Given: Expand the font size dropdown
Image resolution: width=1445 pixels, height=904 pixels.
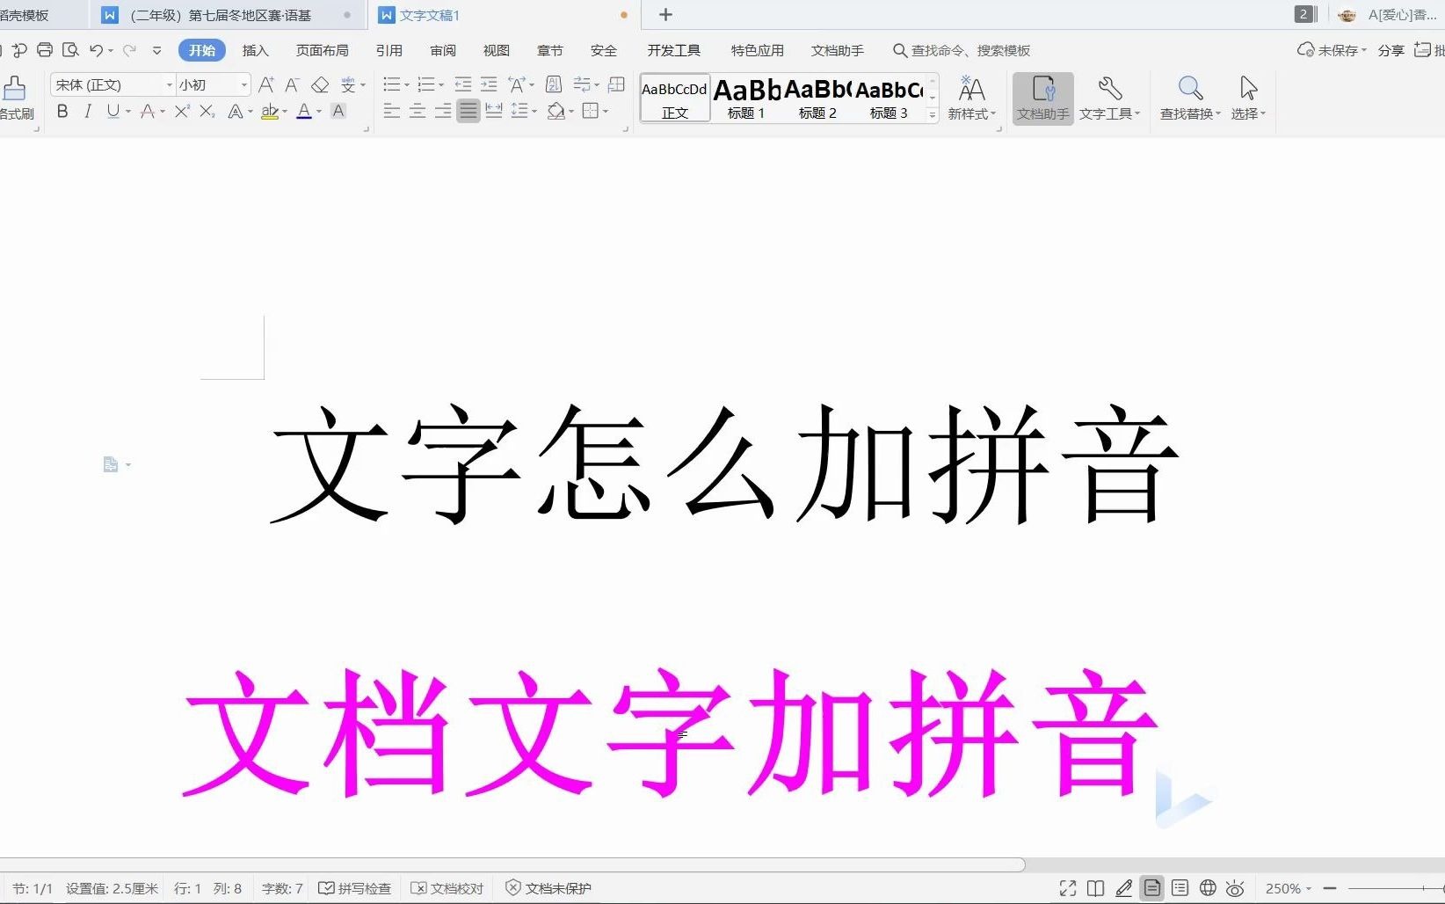Looking at the screenshot, I should [x=243, y=84].
